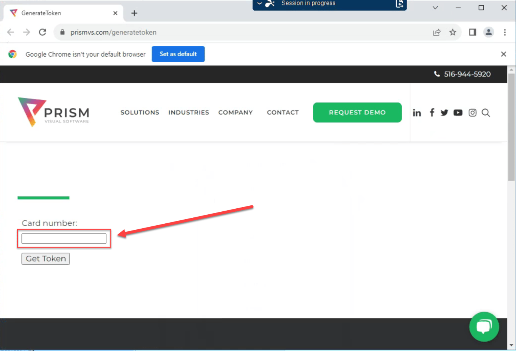Screen dimensions: 516x351
Task: Open Prism's LinkedIn page icon
Action: pyautogui.click(x=417, y=112)
